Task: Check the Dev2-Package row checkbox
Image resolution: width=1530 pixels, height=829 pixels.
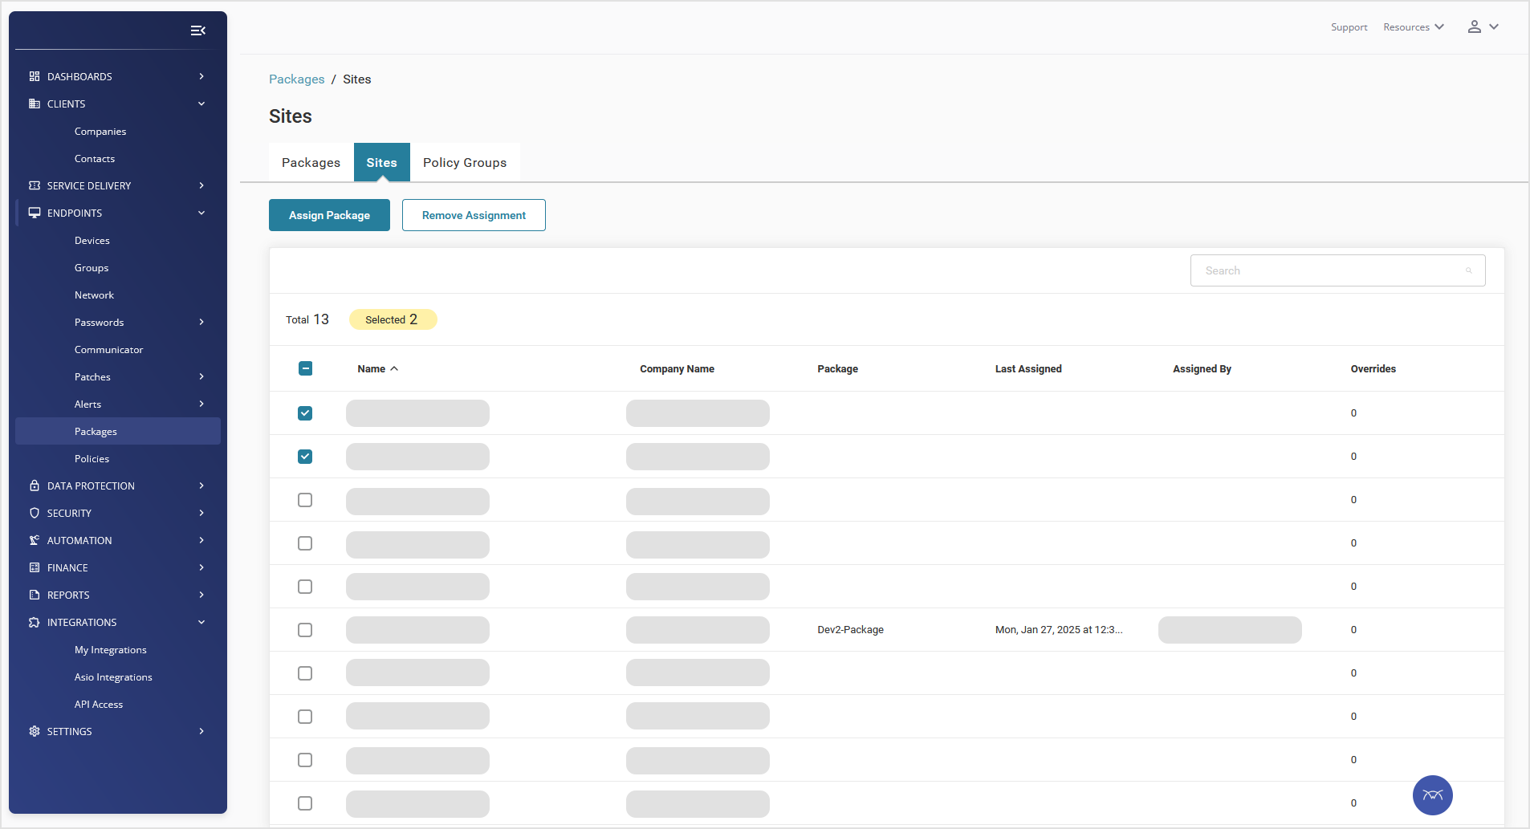Action: click(304, 630)
